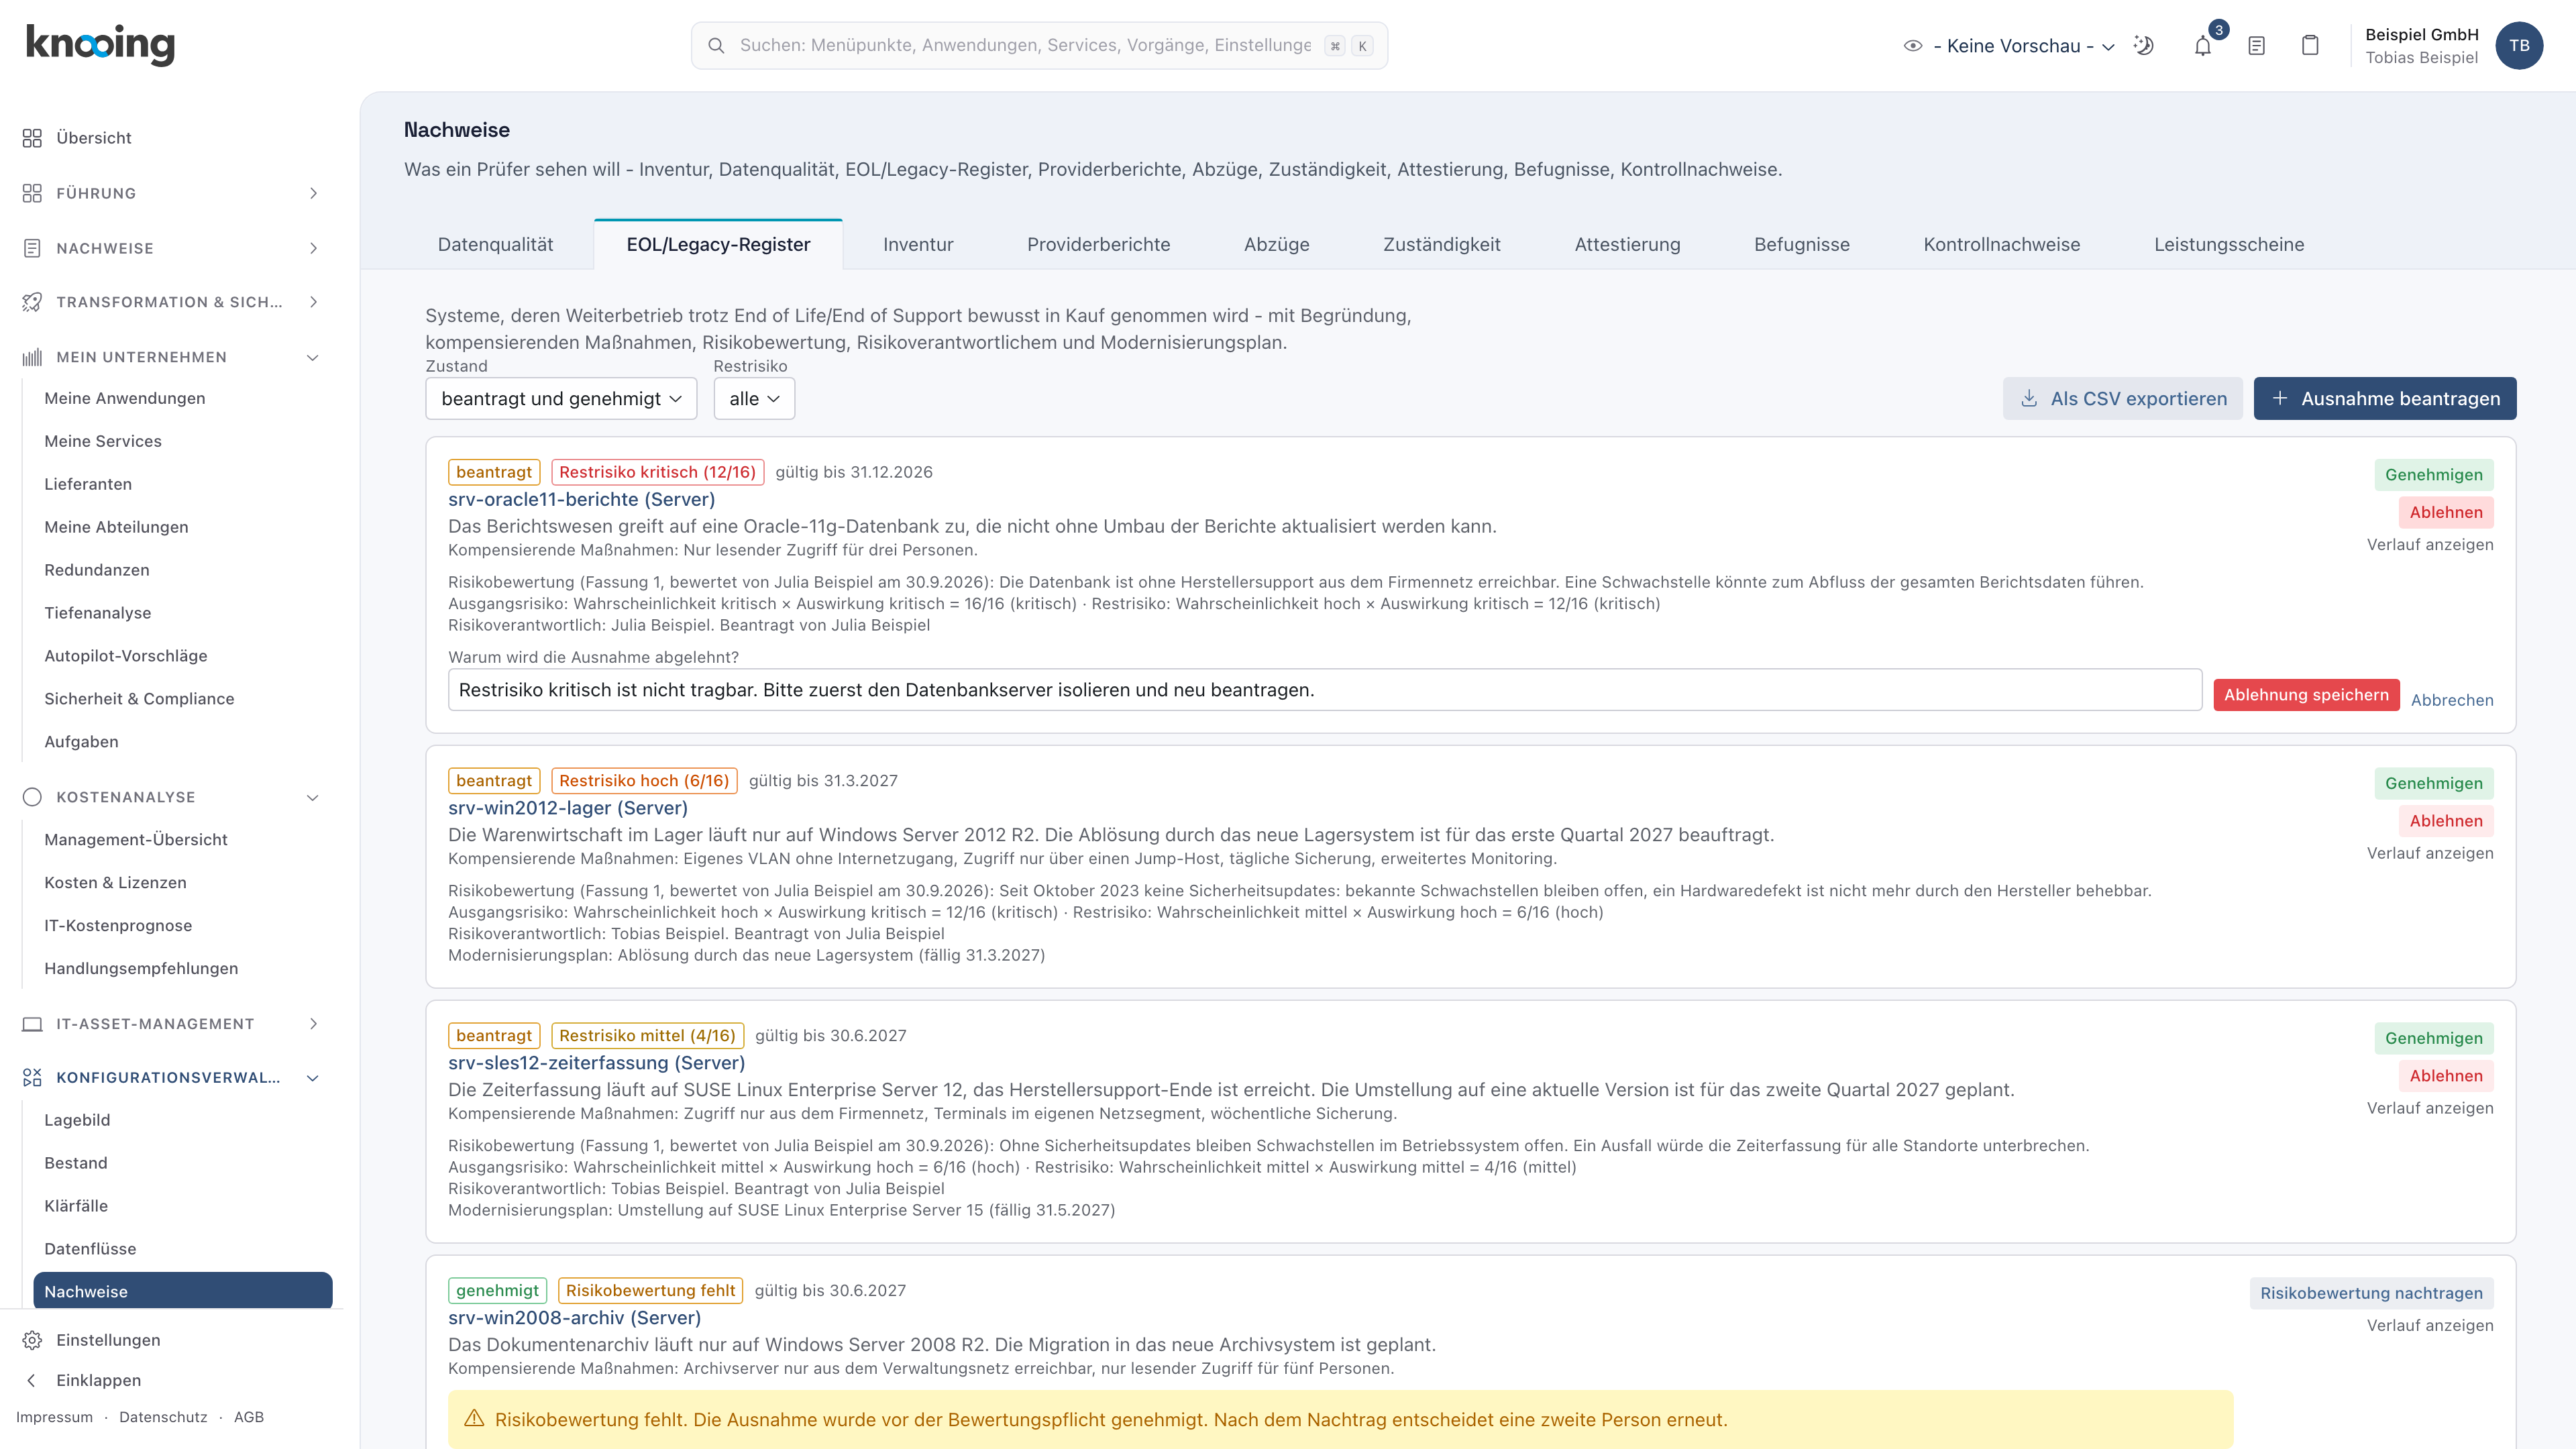This screenshot has width=2576, height=1449.
Task: Open the document list icon in header
Action: tap(2256, 46)
